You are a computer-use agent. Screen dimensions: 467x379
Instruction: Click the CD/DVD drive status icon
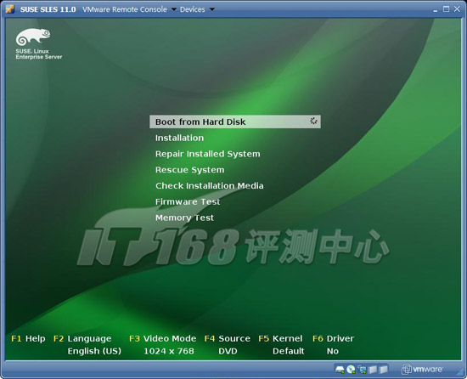click(x=352, y=370)
